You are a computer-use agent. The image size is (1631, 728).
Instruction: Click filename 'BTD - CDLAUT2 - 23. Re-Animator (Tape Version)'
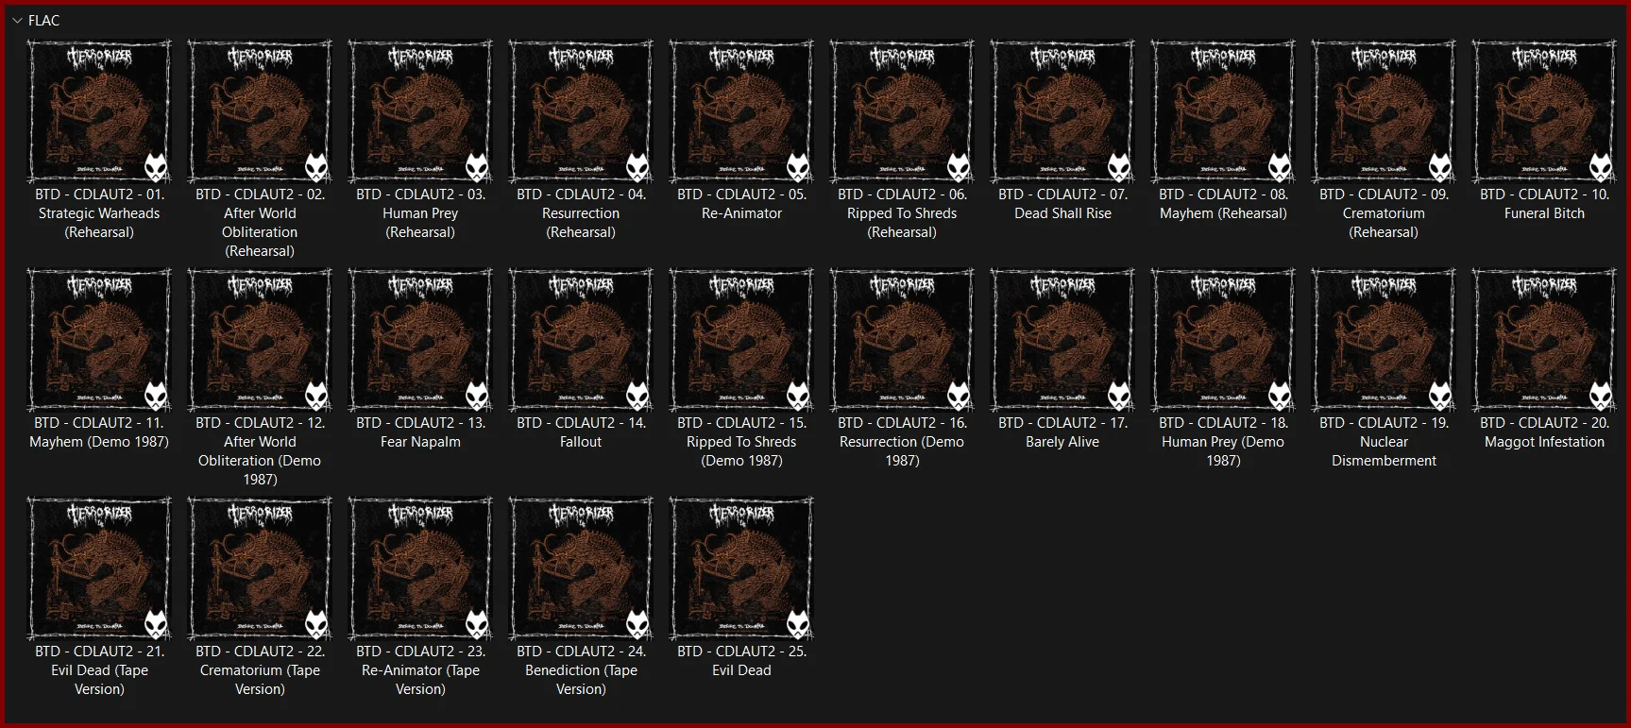click(x=420, y=670)
